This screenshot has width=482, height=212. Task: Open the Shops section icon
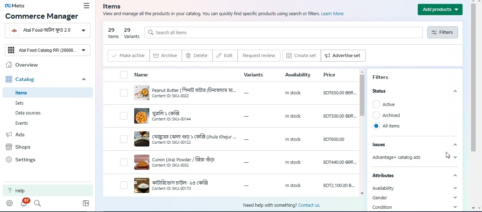[x=8, y=147]
